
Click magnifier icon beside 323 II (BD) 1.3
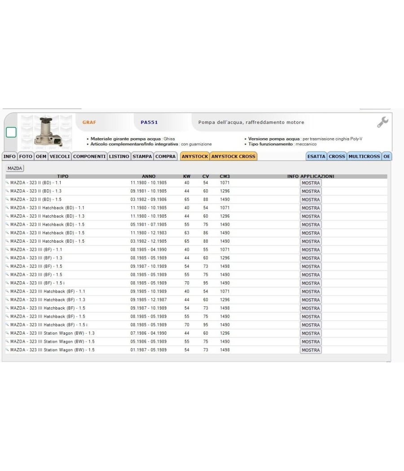pyautogui.click(x=7, y=191)
